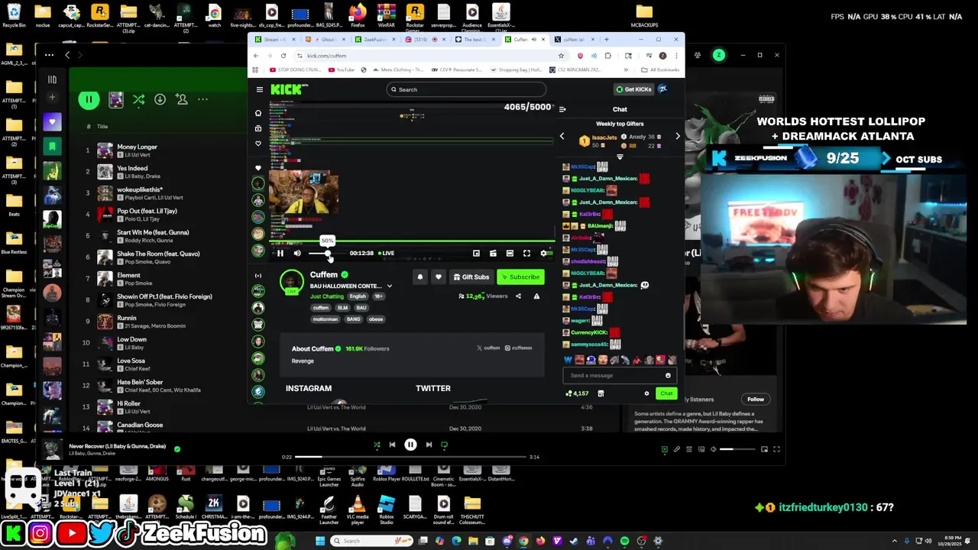Image resolution: width=978 pixels, height=550 pixels.
Task: Toggle Spotify shuffle in playlist header
Action: click(138, 99)
